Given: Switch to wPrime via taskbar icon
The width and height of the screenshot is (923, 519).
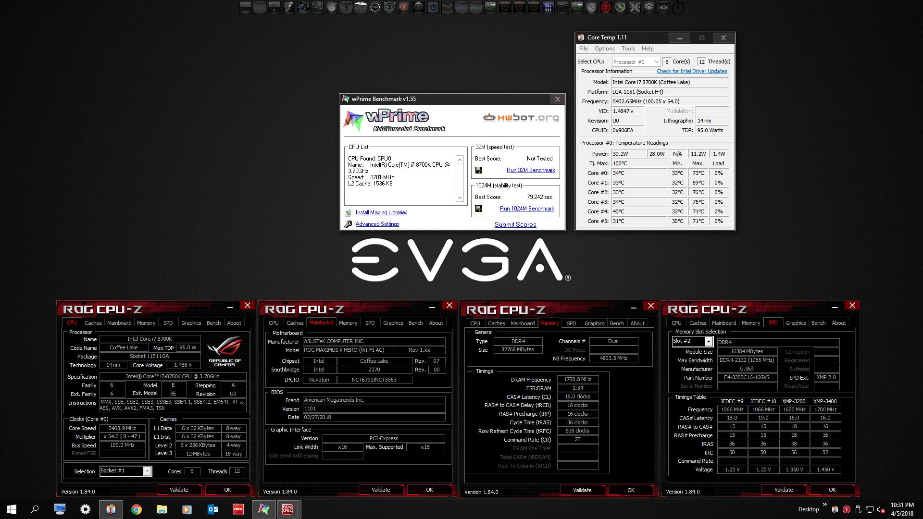Looking at the screenshot, I should point(264,509).
